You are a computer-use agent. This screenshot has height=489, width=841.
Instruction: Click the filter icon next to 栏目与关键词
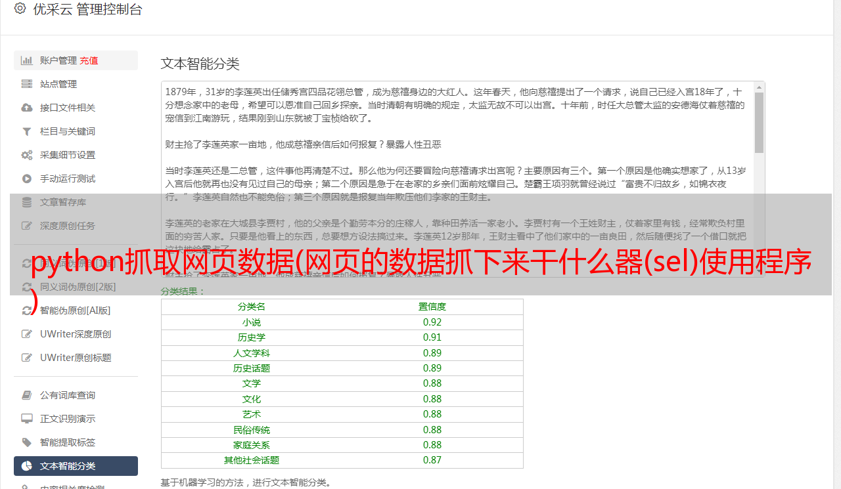point(27,131)
